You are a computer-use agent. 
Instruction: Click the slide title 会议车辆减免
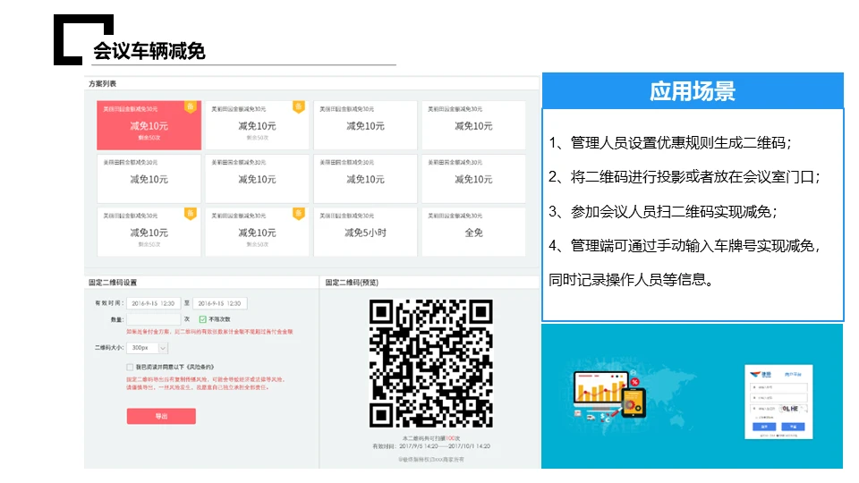click(149, 51)
